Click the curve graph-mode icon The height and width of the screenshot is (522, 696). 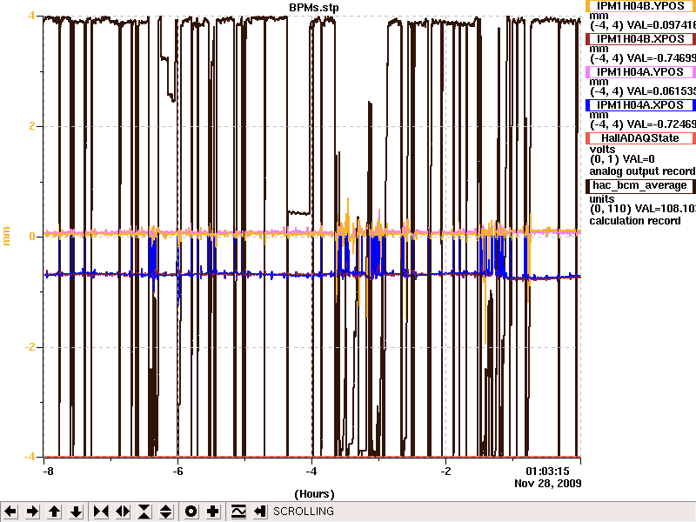pyautogui.click(x=238, y=512)
